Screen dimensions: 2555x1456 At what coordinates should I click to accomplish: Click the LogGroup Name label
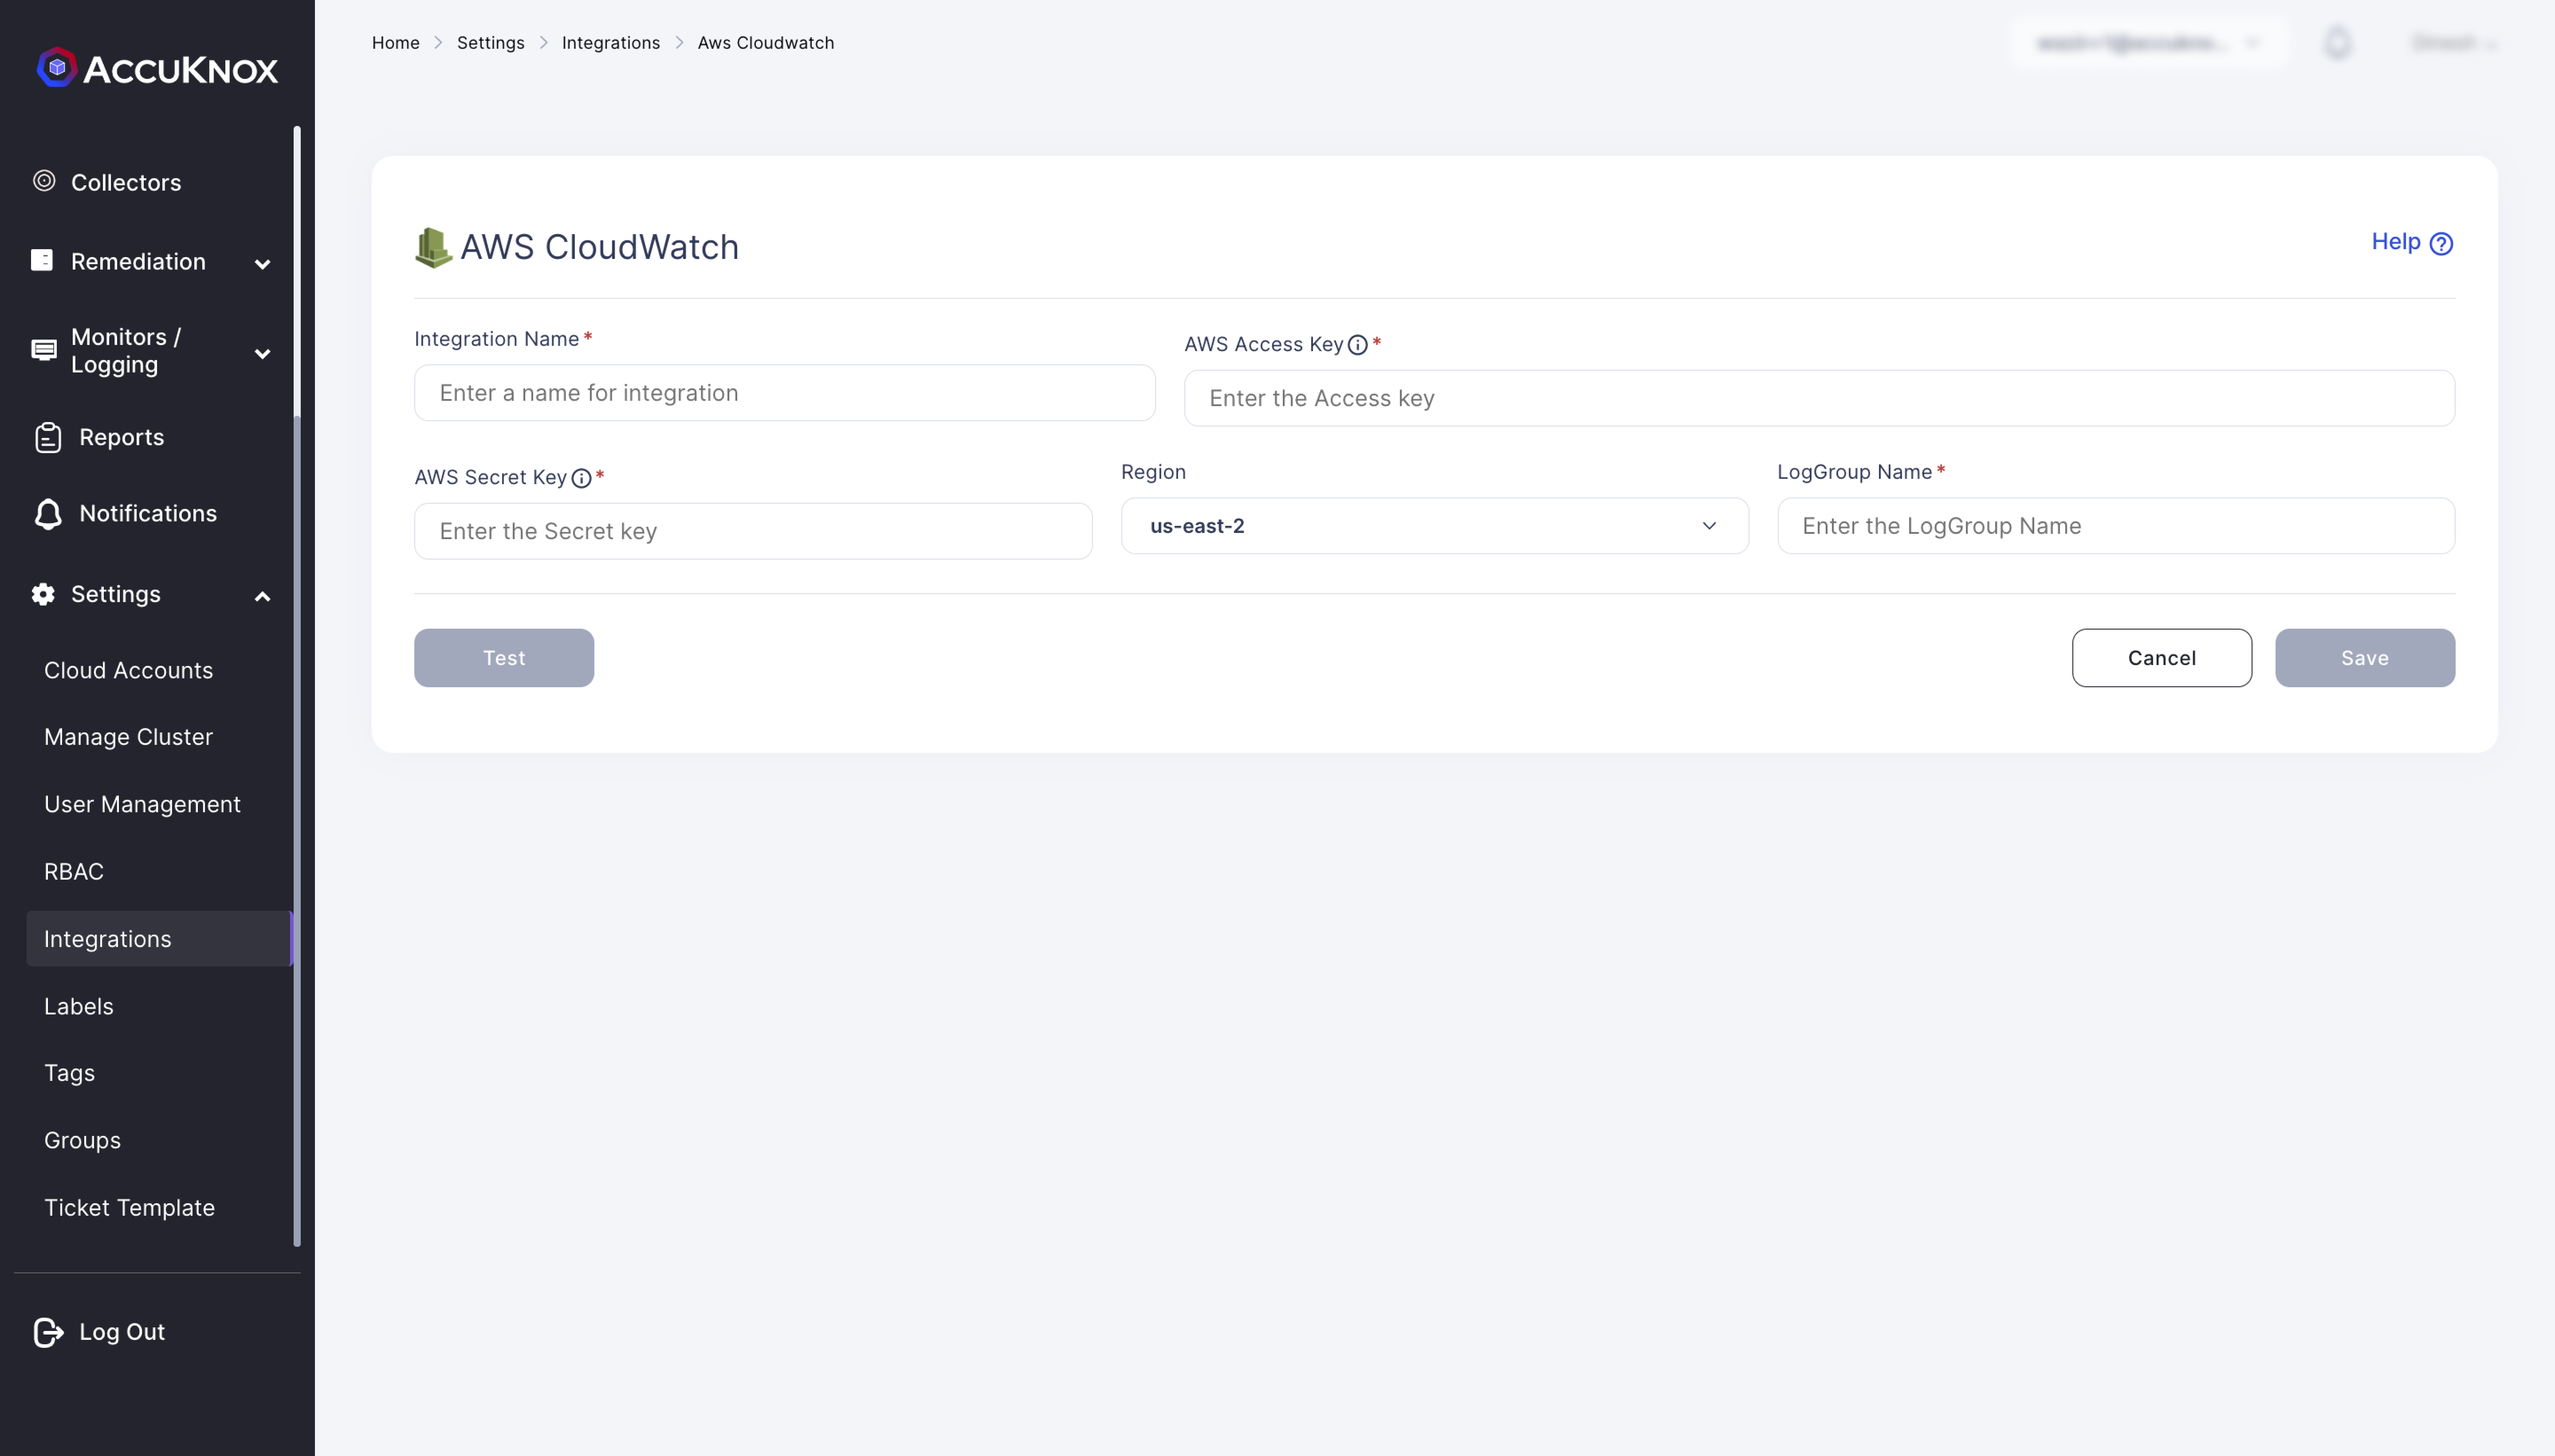(x=1854, y=472)
